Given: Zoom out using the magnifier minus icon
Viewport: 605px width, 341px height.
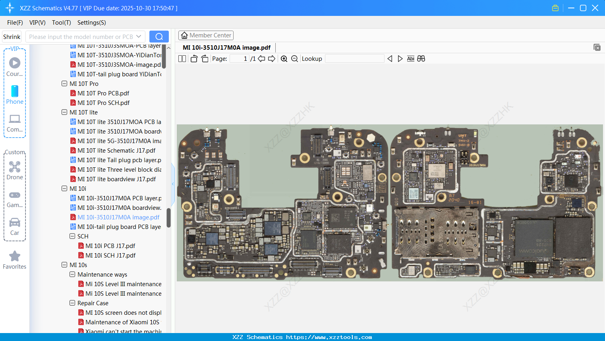Looking at the screenshot, I should [x=294, y=58].
